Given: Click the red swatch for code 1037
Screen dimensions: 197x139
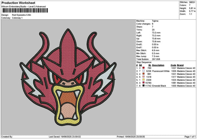Looking at the screenshot, I should point(143,68).
